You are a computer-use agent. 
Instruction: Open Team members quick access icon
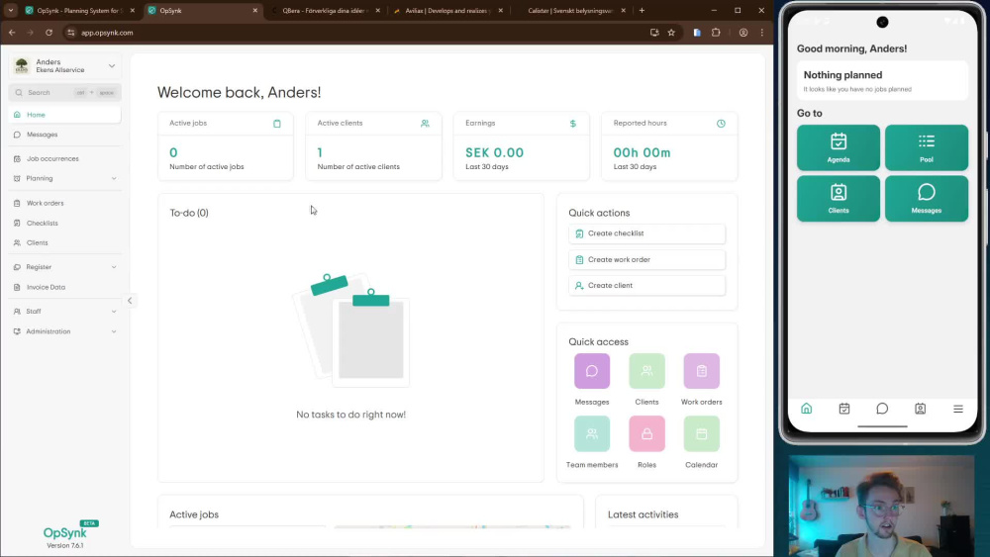pyautogui.click(x=592, y=434)
